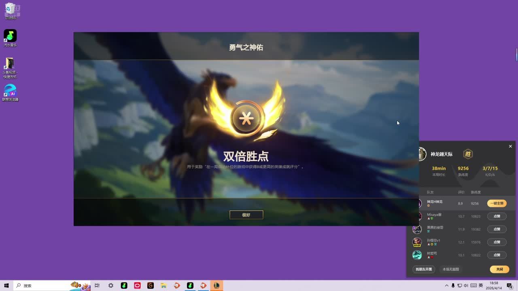Click the 评价 column header

pos(461,192)
